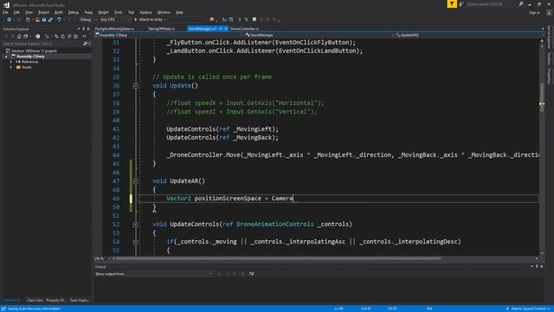554x312 pixels.
Task: Open the Team Explorer bottom tab
Action: 80,300
